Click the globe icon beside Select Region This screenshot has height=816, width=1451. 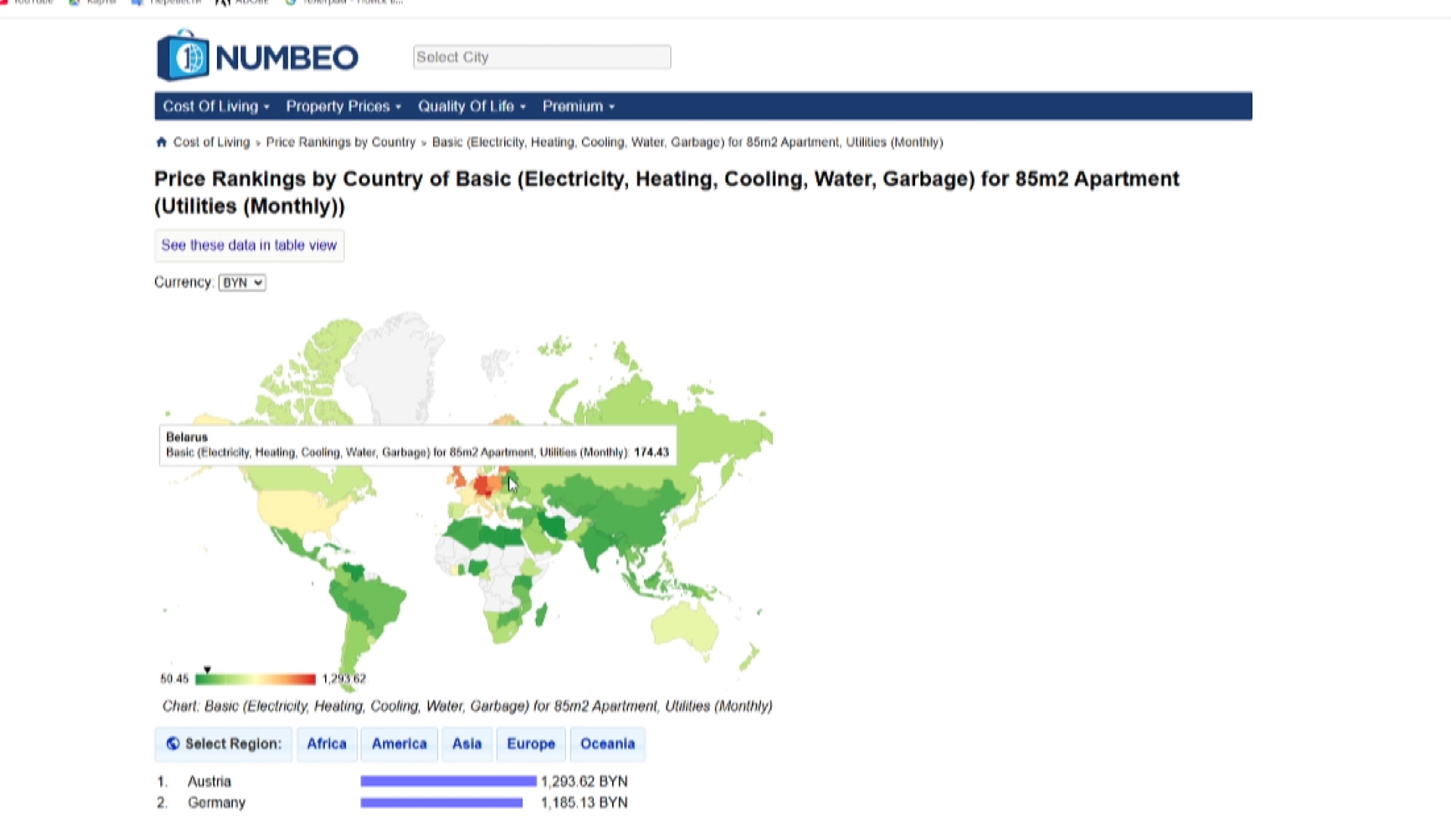click(173, 744)
